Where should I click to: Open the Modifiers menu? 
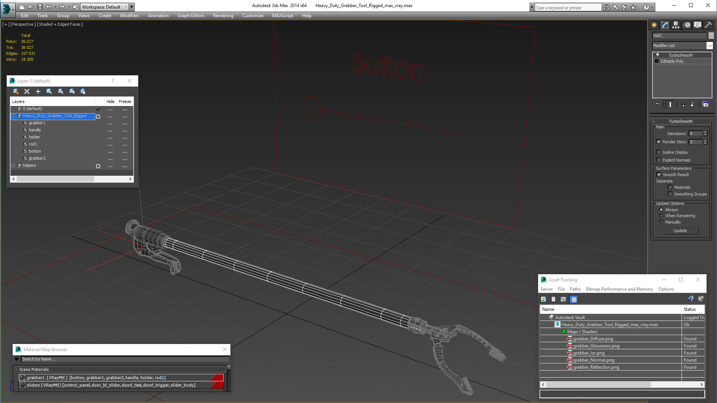tap(129, 16)
